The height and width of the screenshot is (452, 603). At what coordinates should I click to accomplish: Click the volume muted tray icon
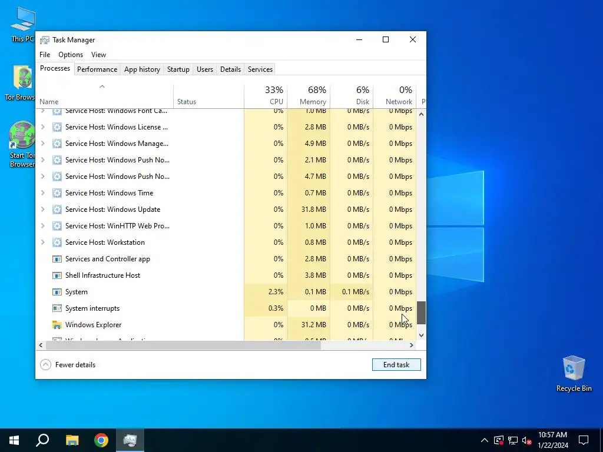(x=527, y=440)
